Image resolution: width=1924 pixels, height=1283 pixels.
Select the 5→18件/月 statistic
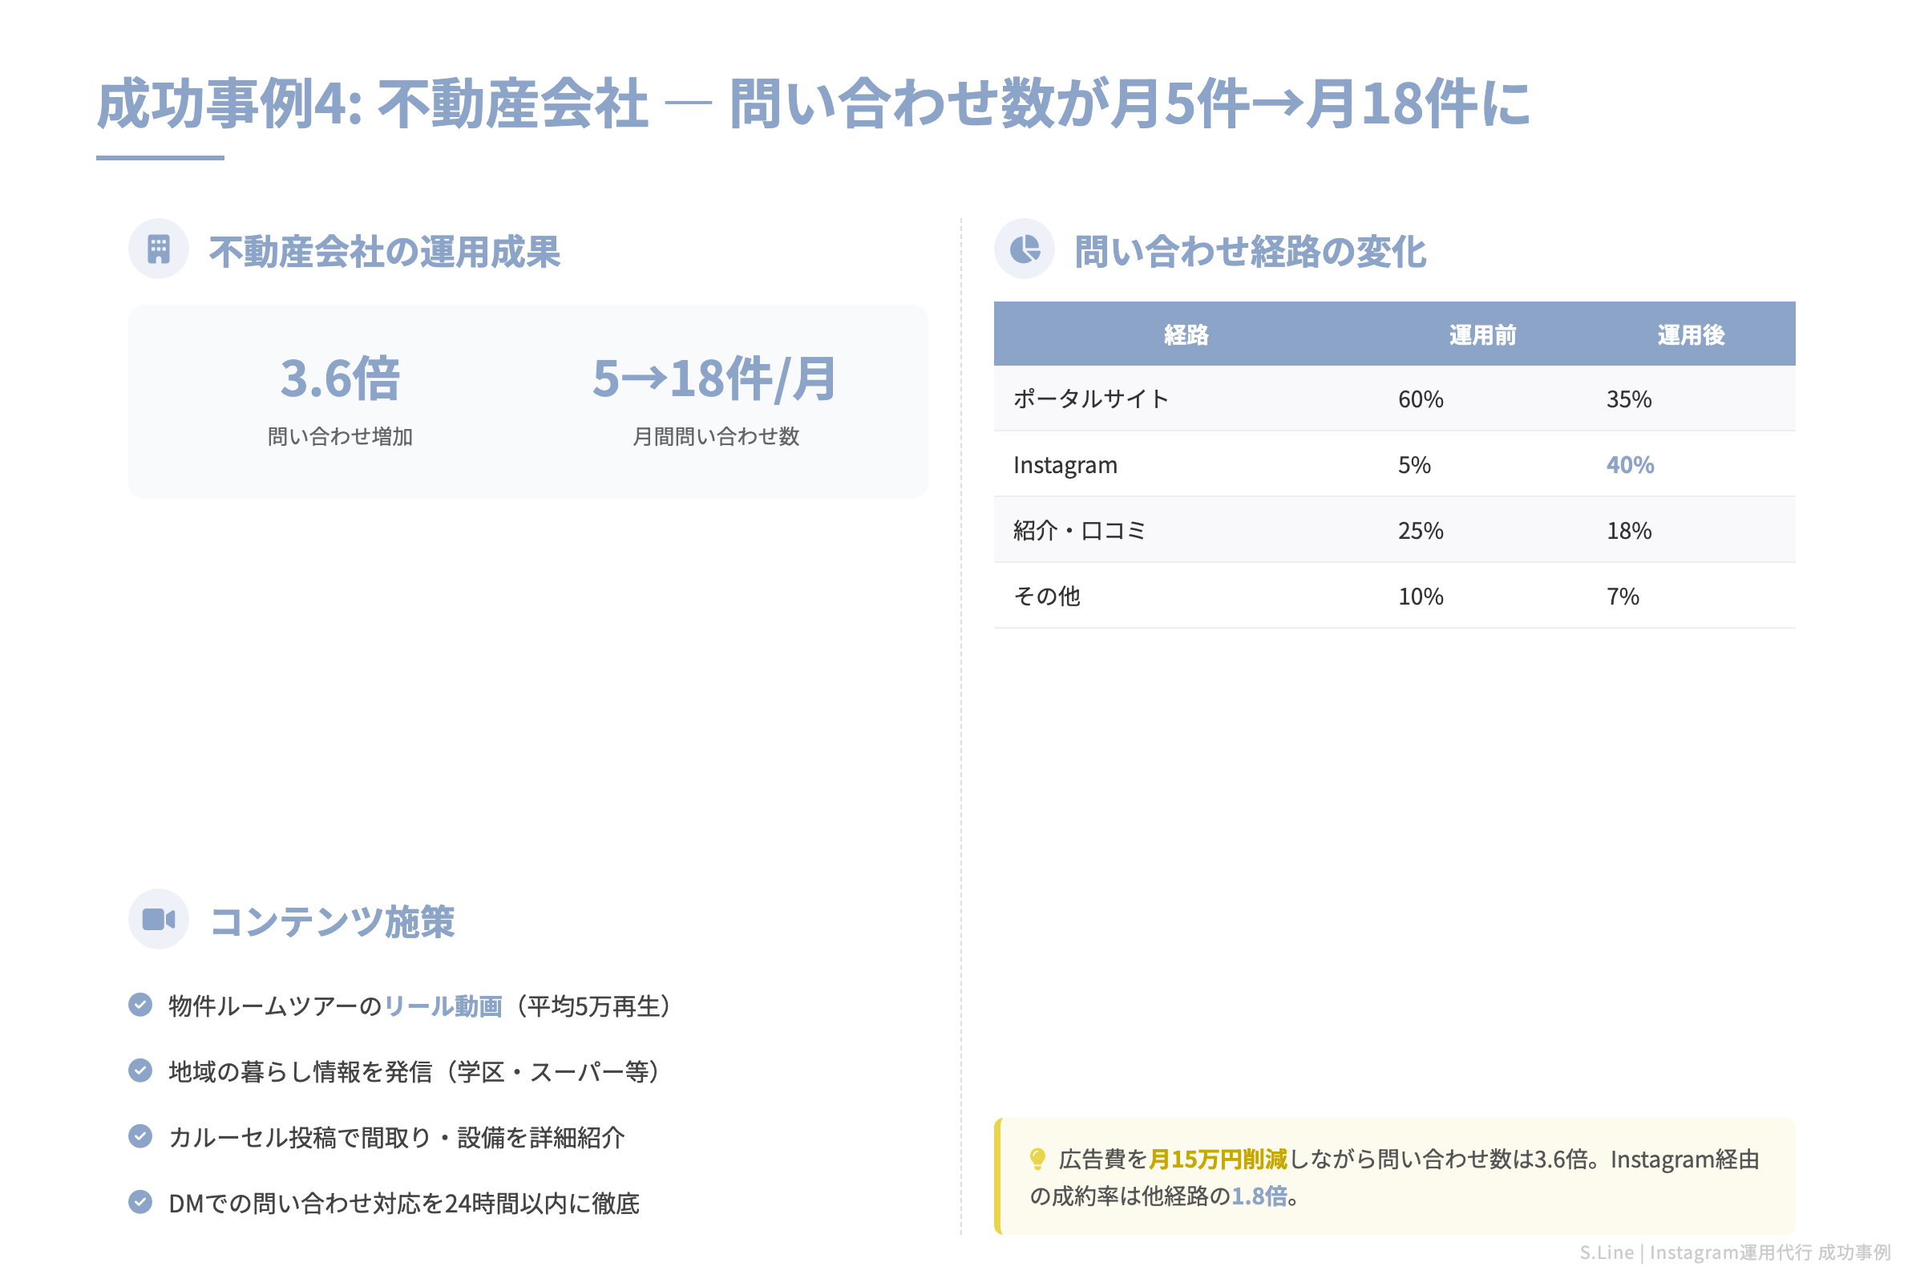[x=716, y=380]
